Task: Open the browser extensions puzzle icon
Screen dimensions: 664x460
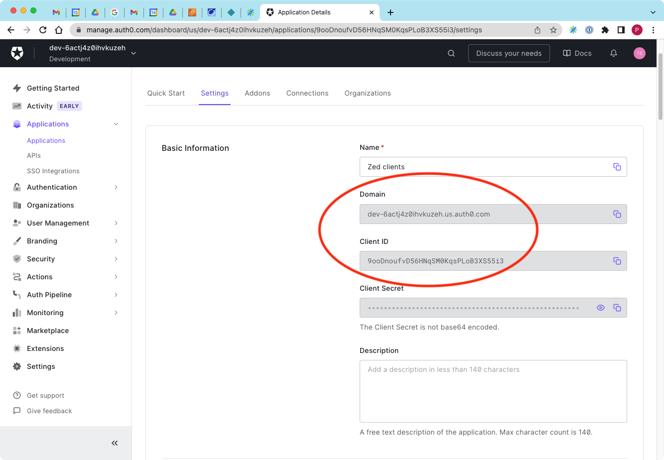Action: (605, 30)
